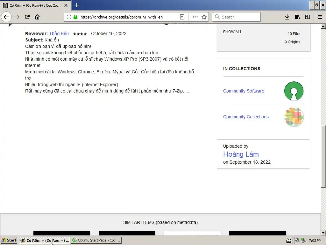
Task: Click the page scrollbar up arrow
Action: coord(323,26)
